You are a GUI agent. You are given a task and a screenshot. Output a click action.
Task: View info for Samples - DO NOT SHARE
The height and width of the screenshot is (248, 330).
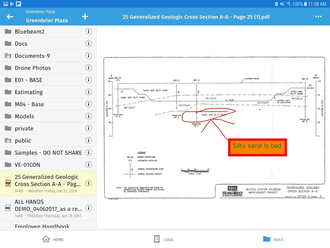click(x=88, y=153)
